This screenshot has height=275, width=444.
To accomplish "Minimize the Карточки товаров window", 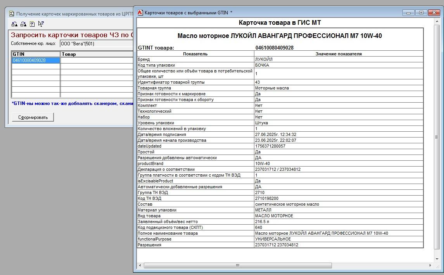I will (408, 13).
